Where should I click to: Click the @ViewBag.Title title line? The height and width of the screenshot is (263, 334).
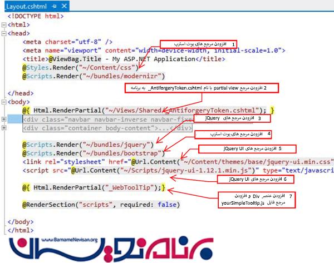point(124,59)
